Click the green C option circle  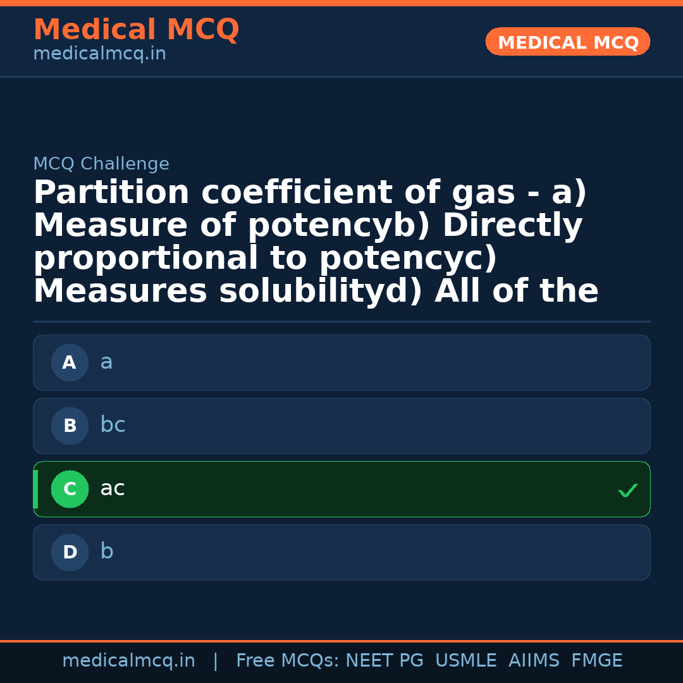click(70, 489)
